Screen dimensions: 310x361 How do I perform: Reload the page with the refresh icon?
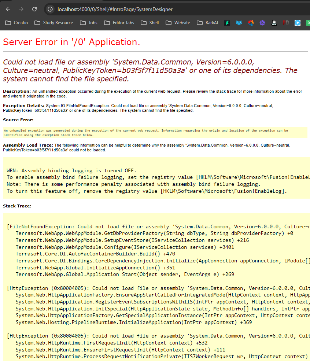pos(34,9)
